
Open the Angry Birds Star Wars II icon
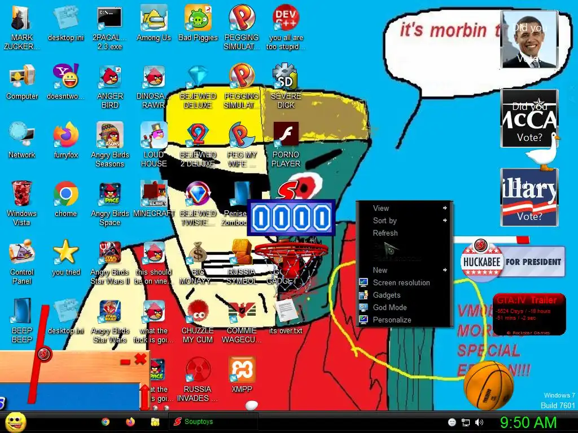pos(110,262)
